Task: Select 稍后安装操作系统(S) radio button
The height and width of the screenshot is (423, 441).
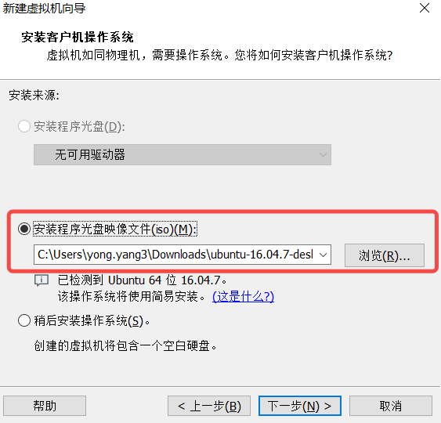Action: tap(24, 320)
